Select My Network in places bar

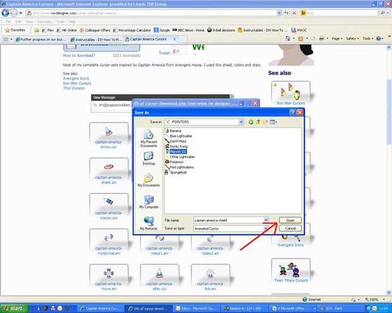149,223
